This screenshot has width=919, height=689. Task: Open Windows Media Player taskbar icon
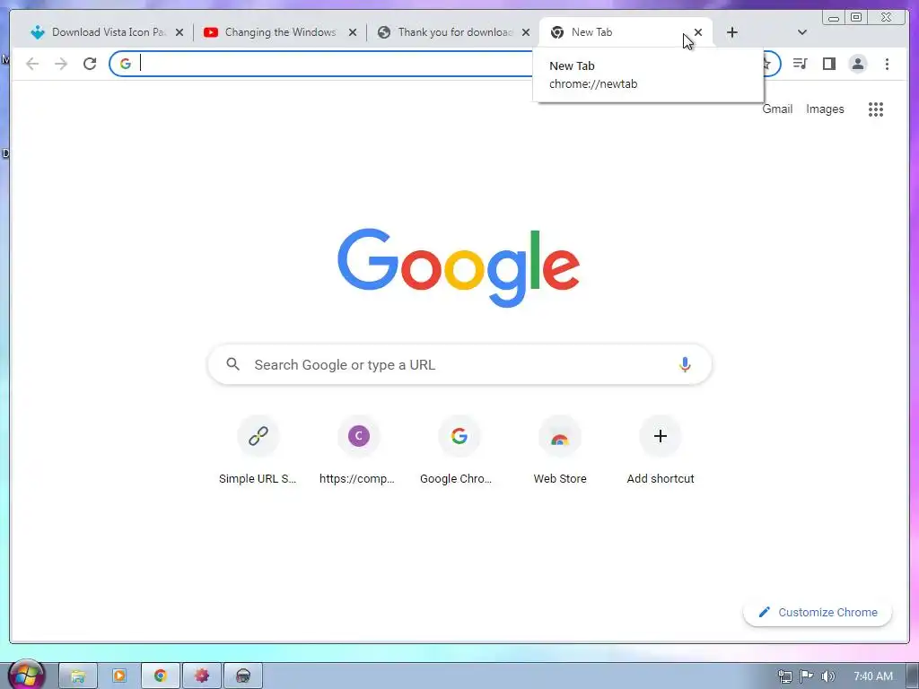119,676
